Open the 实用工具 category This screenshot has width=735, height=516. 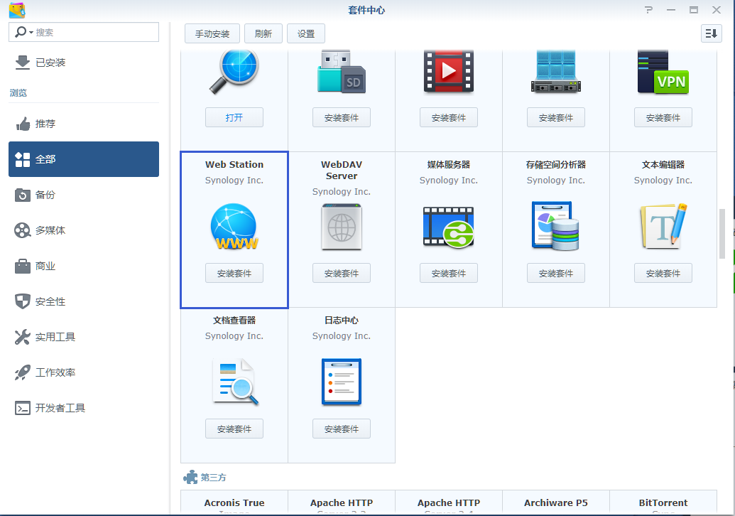[x=84, y=337]
